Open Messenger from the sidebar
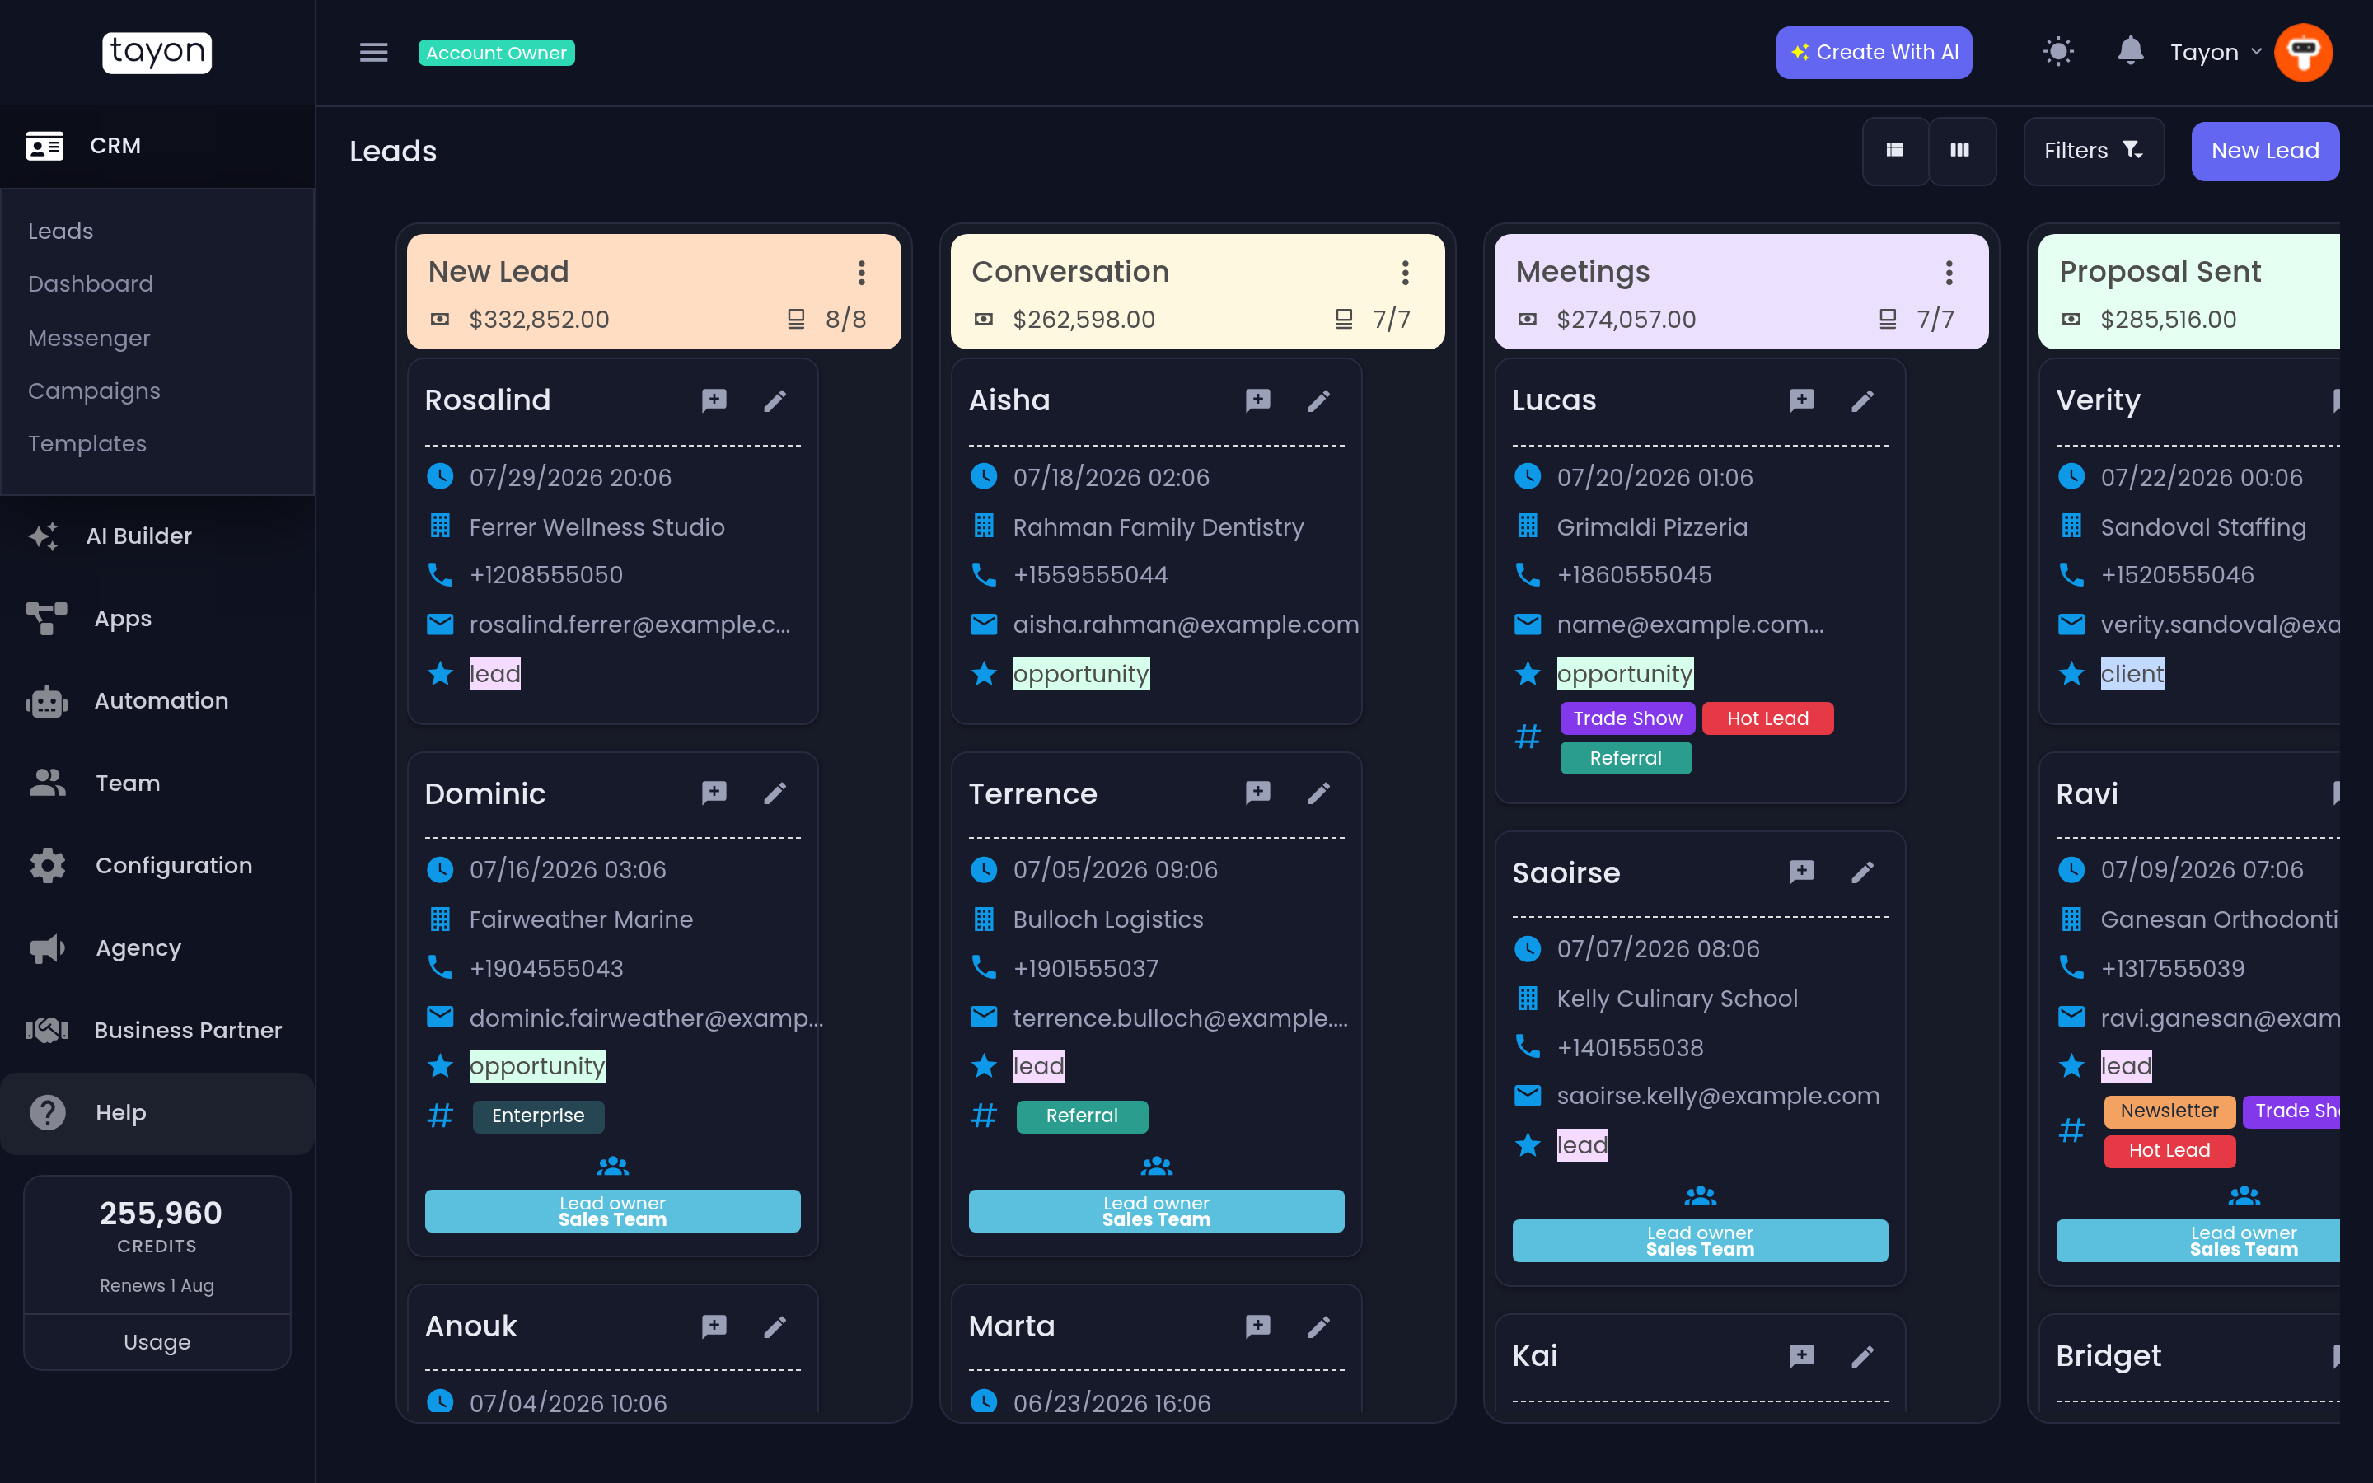 [x=89, y=339]
